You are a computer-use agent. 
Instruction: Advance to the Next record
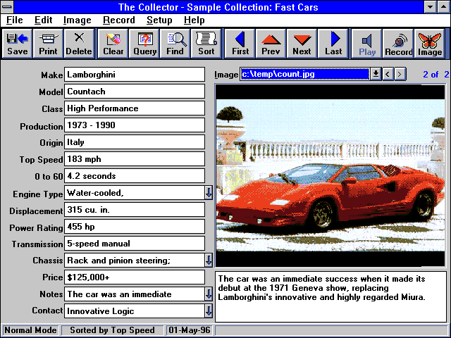click(x=302, y=43)
